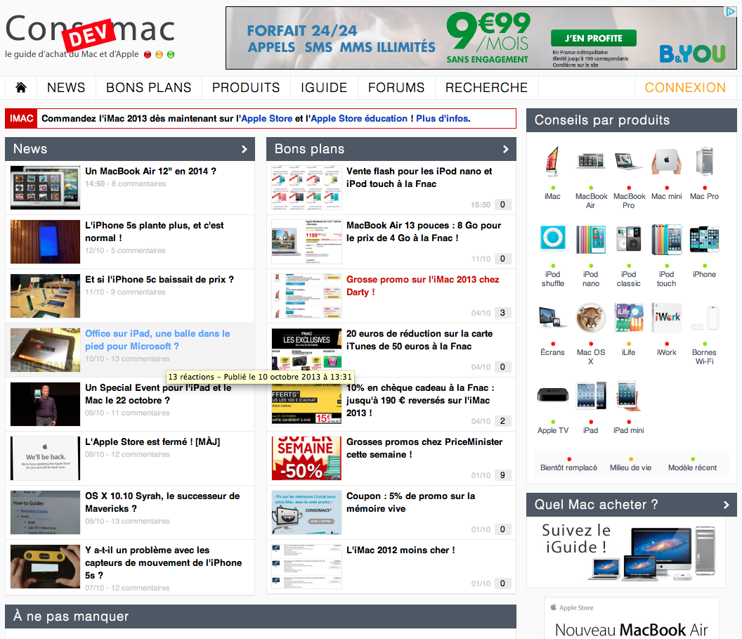This screenshot has height=639, width=742.
Task: Expand the Quel Mac acheter arrow
Action: pyautogui.click(x=727, y=505)
